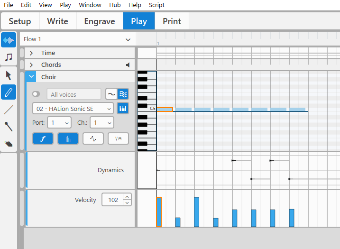Select the object selection arrow tool
The image size is (340, 249).
click(x=9, y=75)
